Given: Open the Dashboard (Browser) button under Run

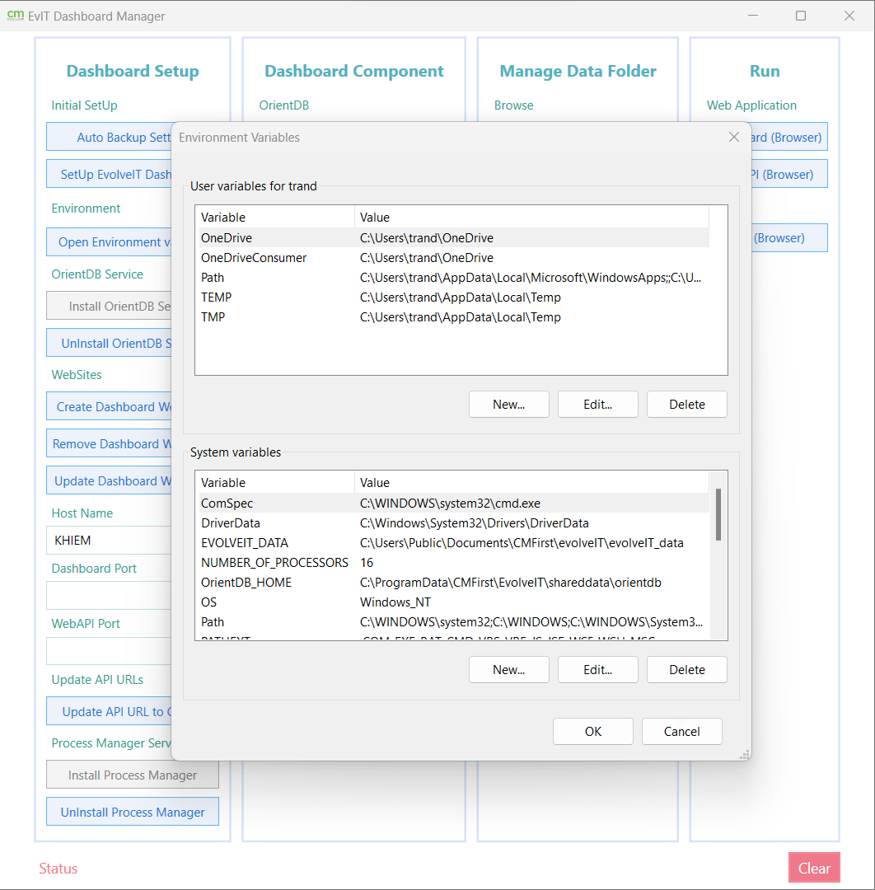Looking at the screenshot, I should [789, 137].
